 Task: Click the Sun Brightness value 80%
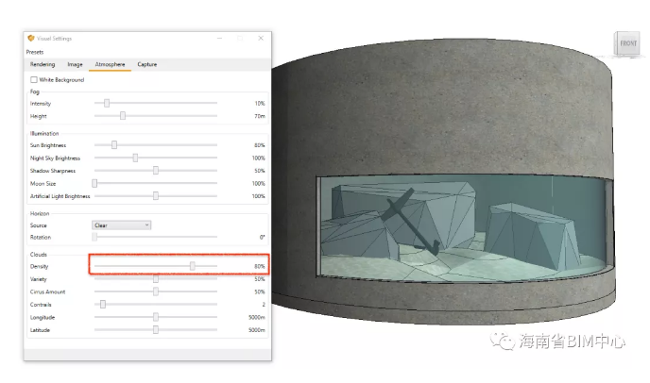coord(260,145)
